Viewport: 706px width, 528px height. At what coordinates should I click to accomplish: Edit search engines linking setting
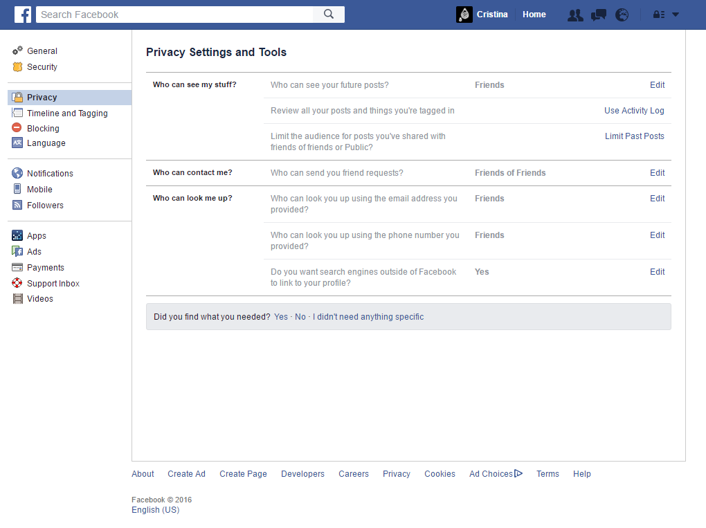pos(657,272)
